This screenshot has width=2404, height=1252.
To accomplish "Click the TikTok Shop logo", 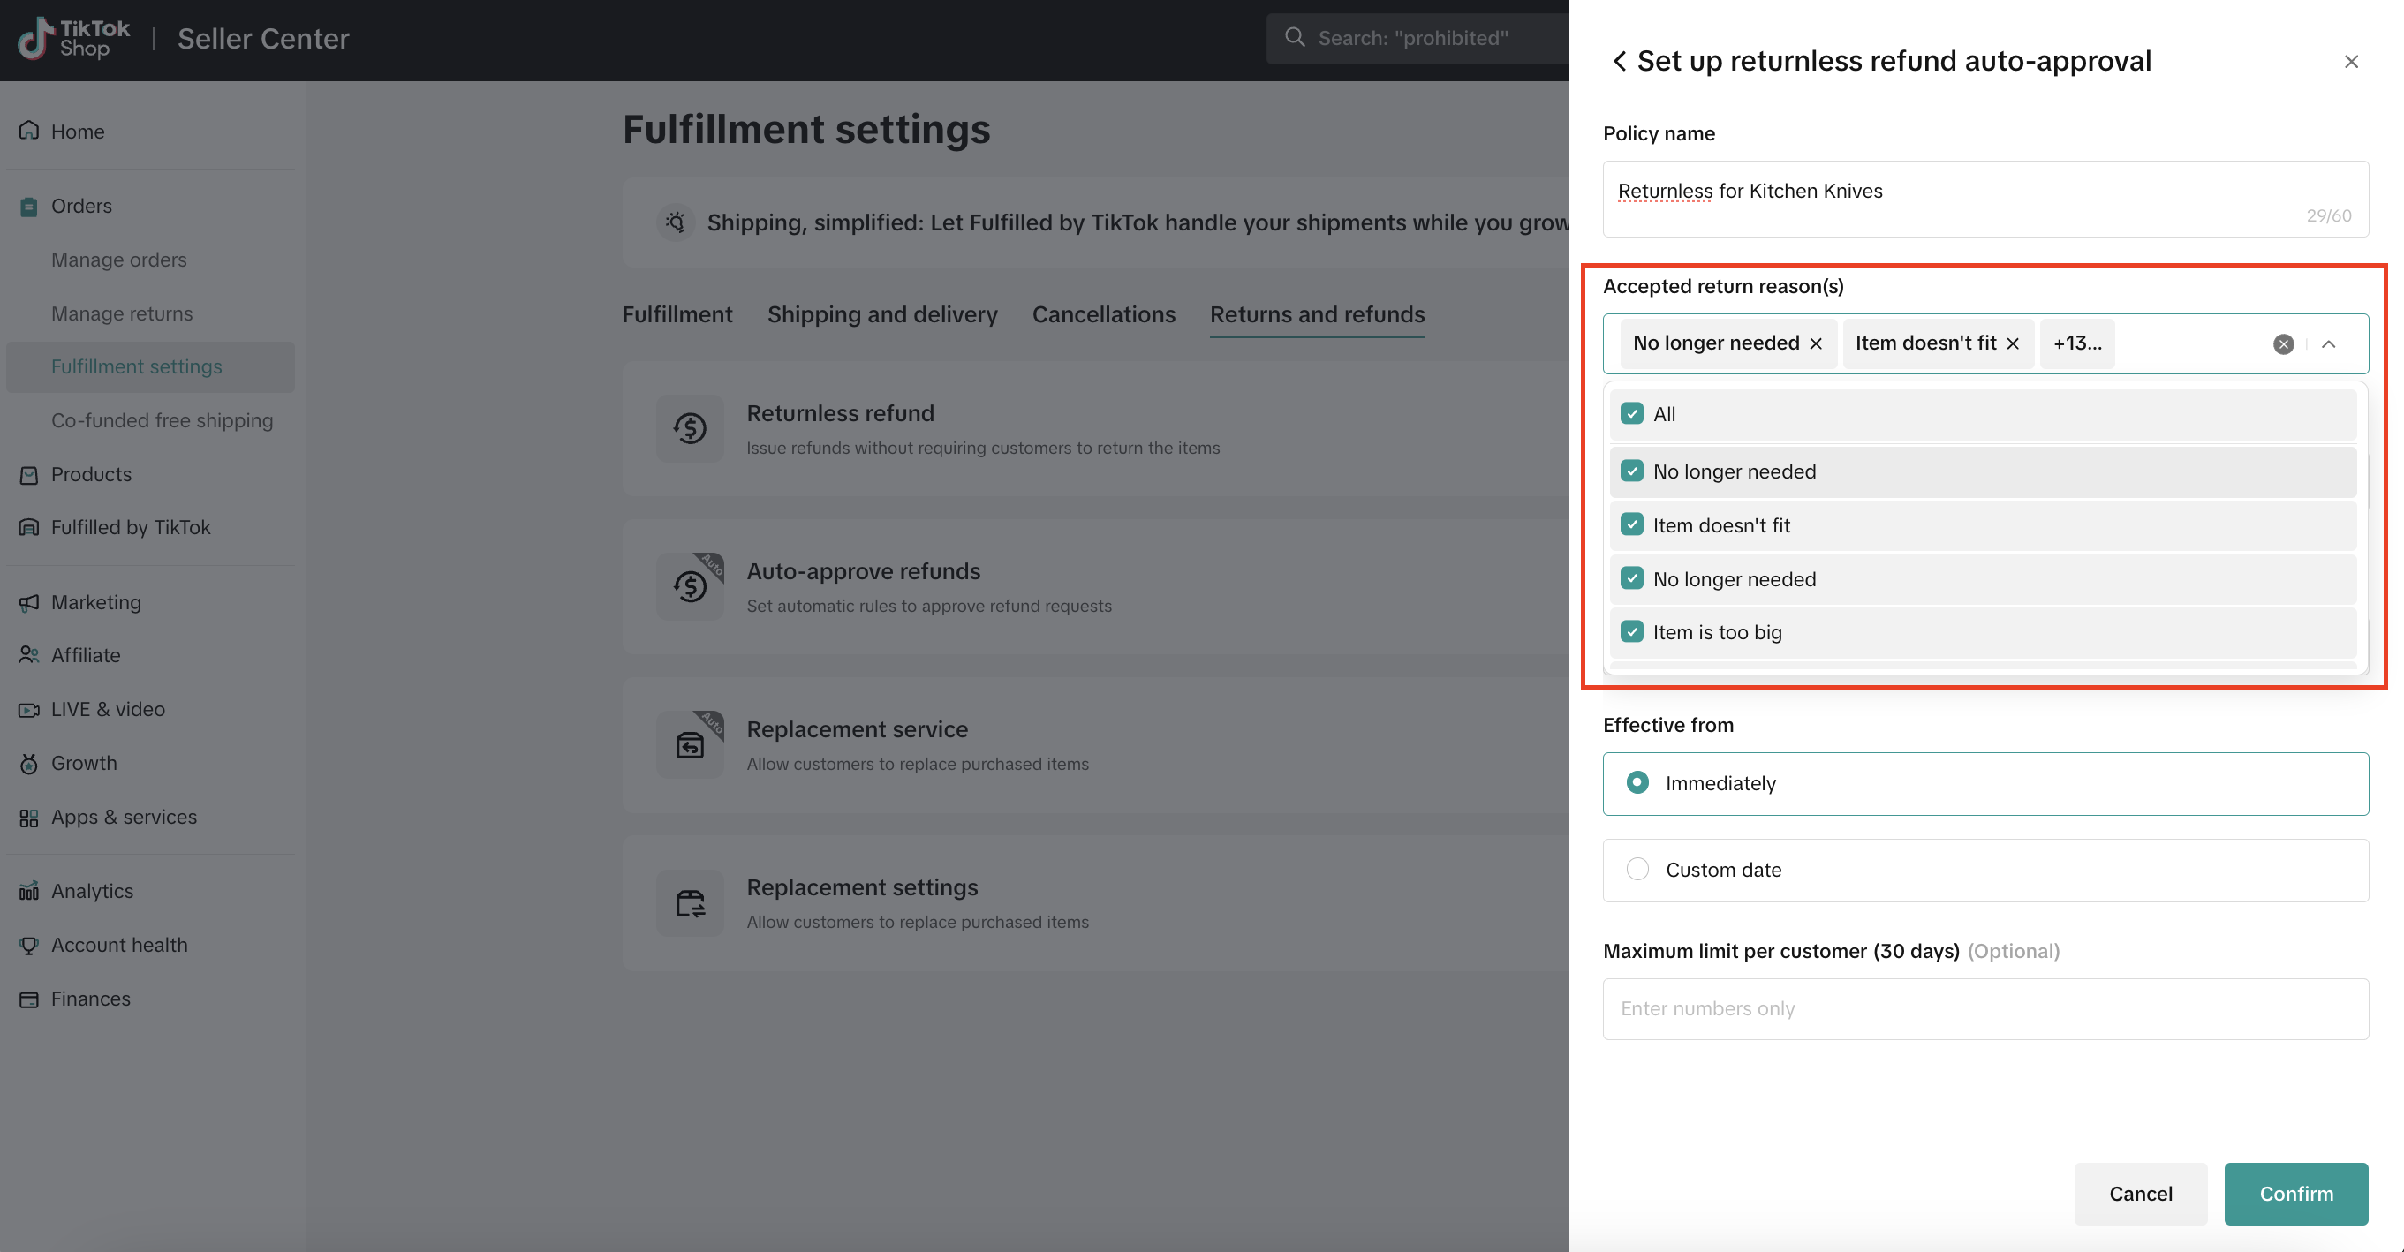I will coord(75,38).
